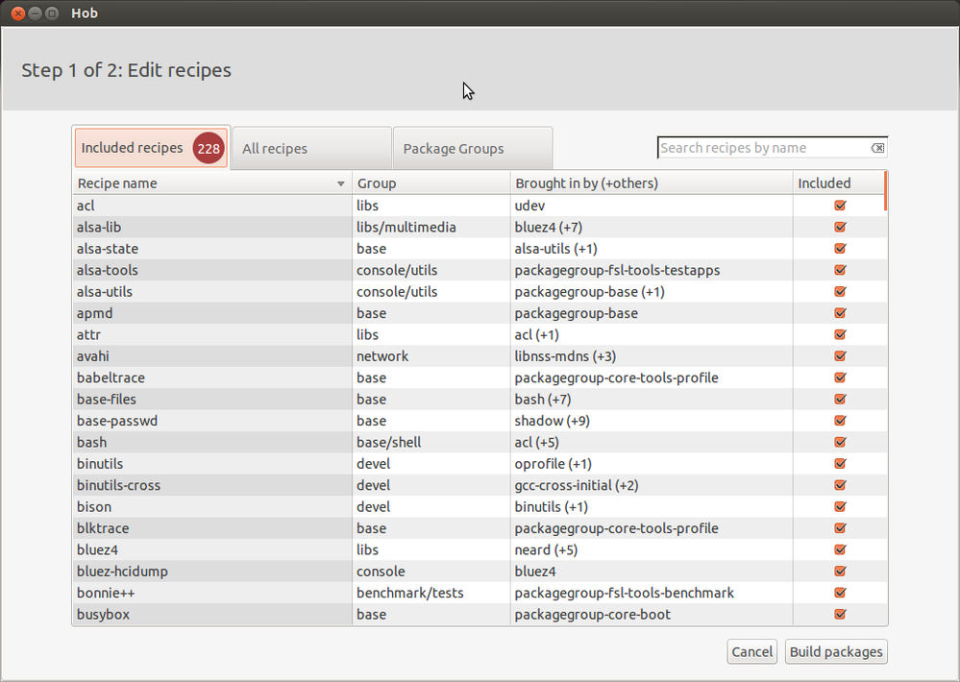Toggle base-passwd Included checkbox

[x=840, y=420]
